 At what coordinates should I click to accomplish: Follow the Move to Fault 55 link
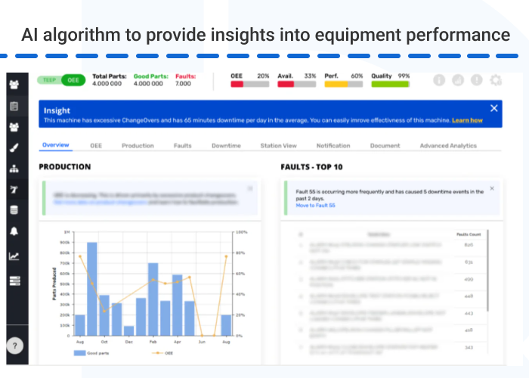tap(315, 205)
